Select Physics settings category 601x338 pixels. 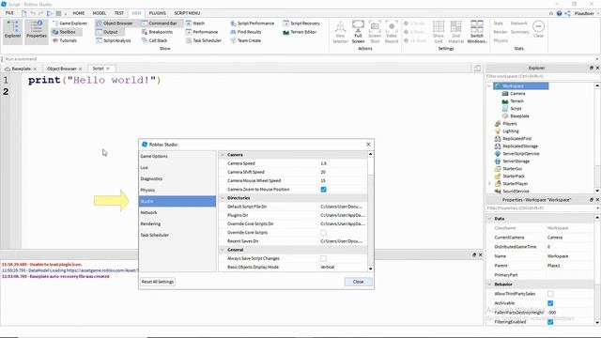point(177,190)
